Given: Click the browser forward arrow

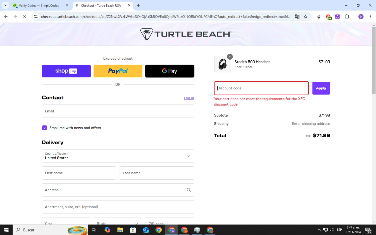Looking at the screenshot, I should (x=15, y=17).
